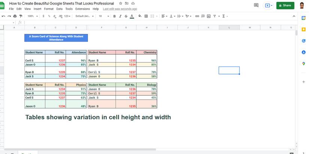Move the document to a folder

127,3
